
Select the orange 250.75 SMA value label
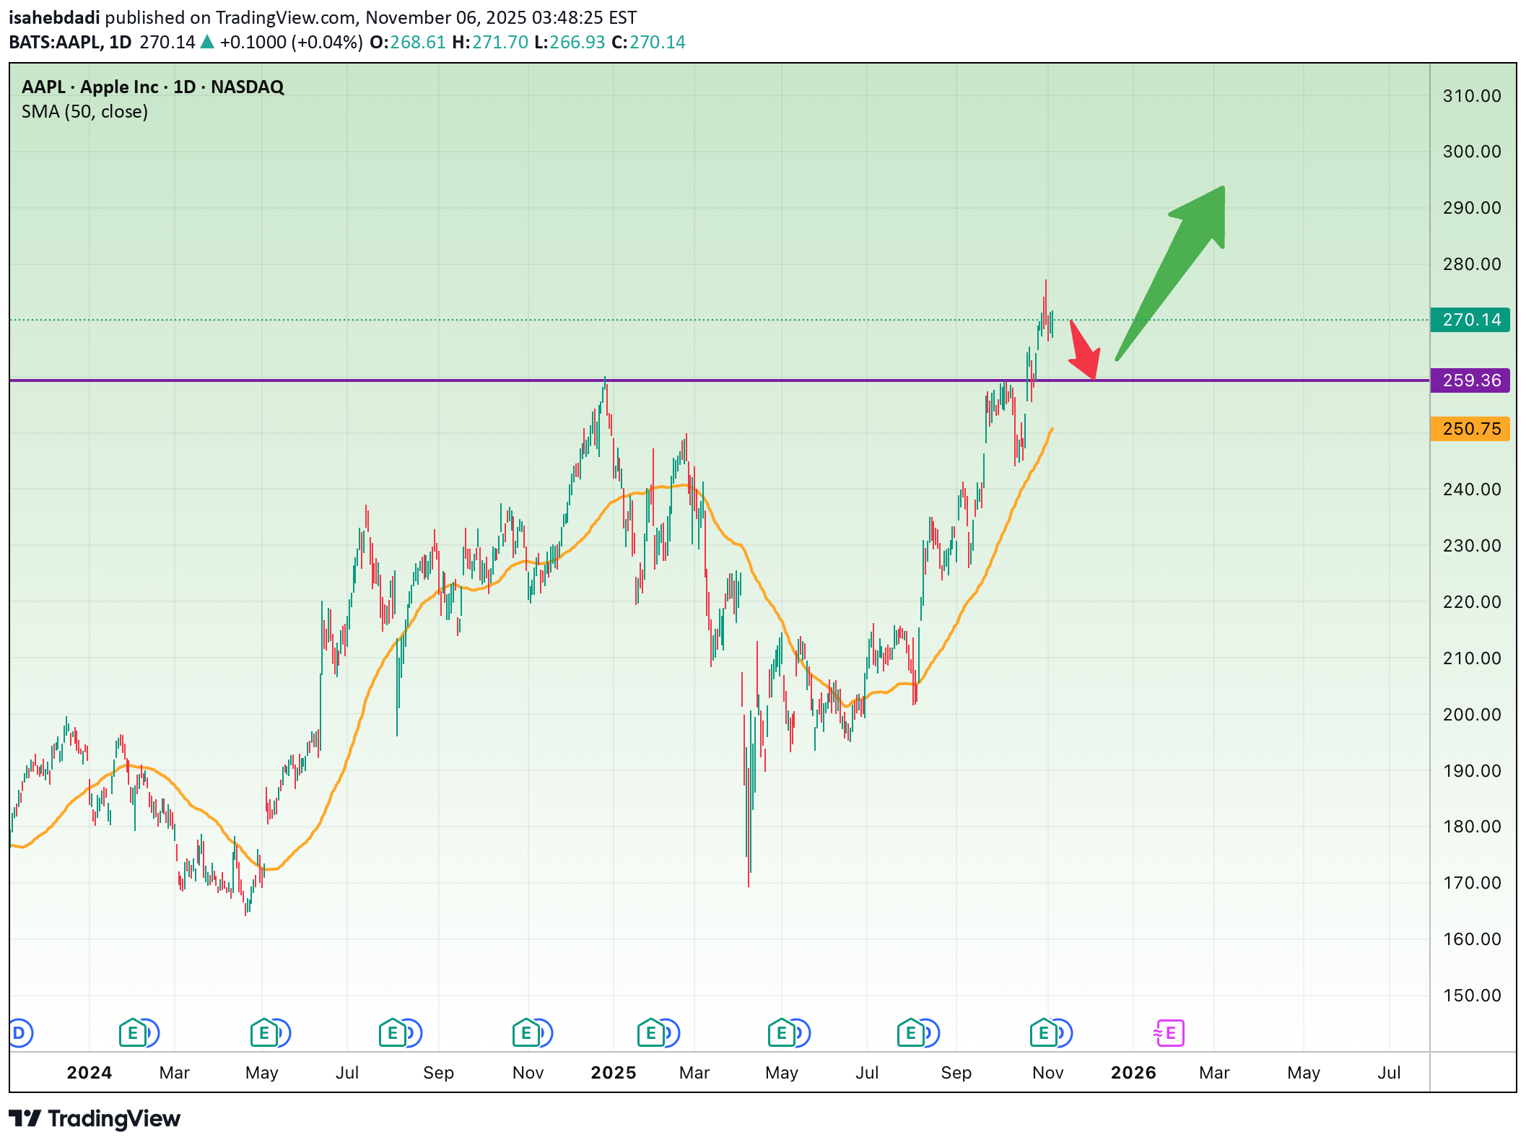point(1470,429)
